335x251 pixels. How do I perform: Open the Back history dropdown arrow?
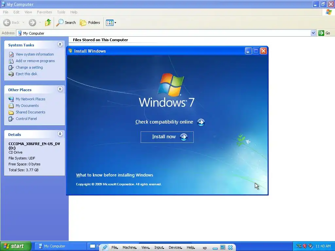click(23, 23)
